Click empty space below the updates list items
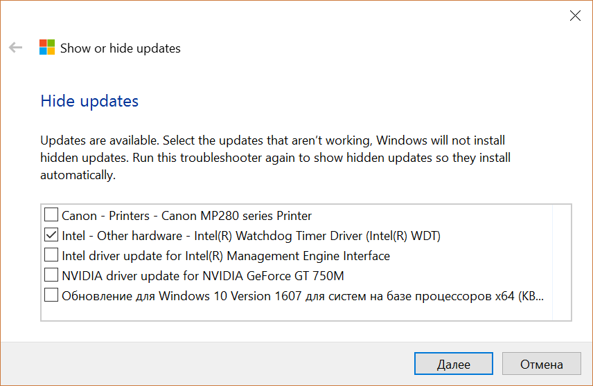This screenshot has height=386, width=593. coord(296,312)
